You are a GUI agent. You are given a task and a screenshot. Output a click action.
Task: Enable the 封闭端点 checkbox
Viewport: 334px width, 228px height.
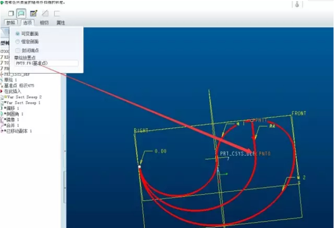[x=18, y=50]
